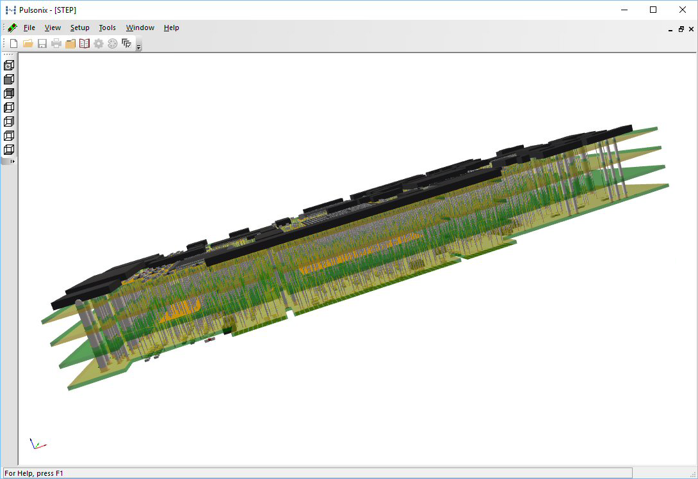Open the Tools menu

[107, 27]
